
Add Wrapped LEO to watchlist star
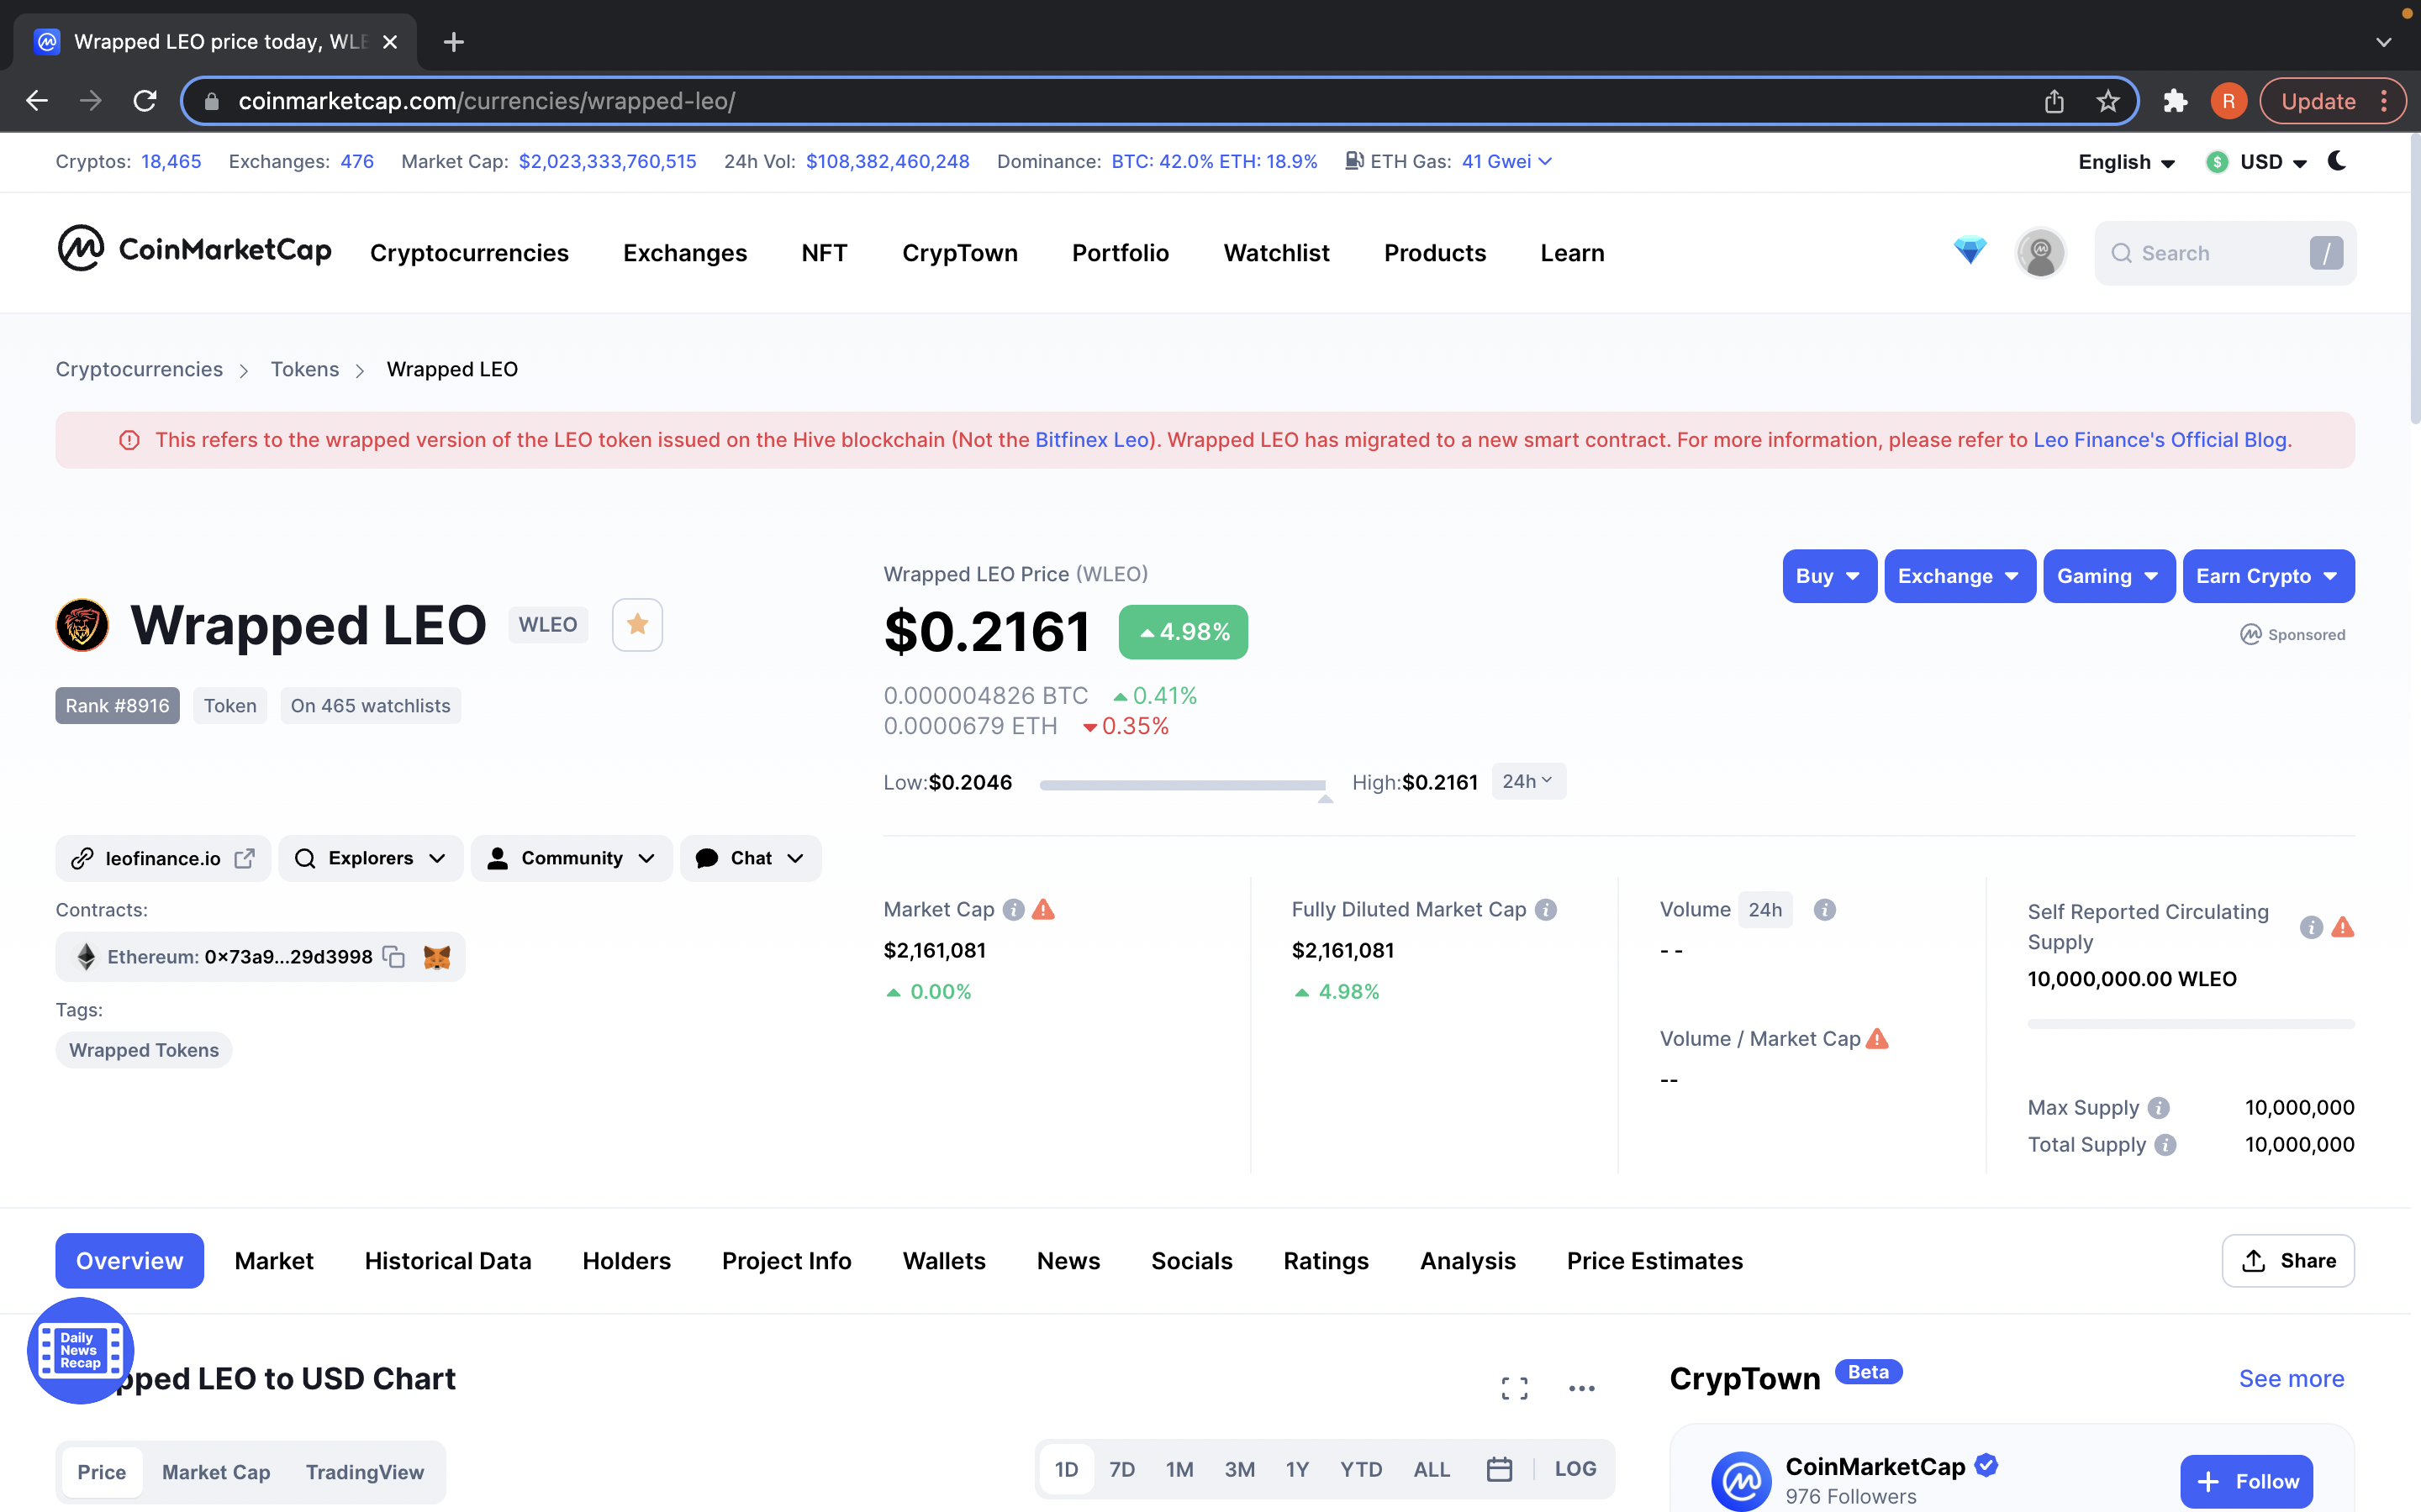pyautogui.click(x=637, y=625)
